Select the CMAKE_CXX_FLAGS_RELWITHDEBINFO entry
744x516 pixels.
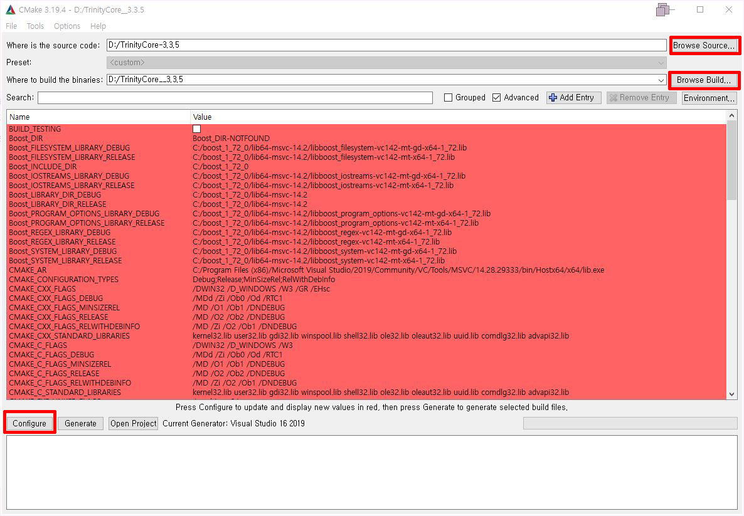tap(75, 326)
